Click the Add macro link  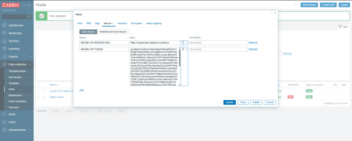tap(81, 90)
